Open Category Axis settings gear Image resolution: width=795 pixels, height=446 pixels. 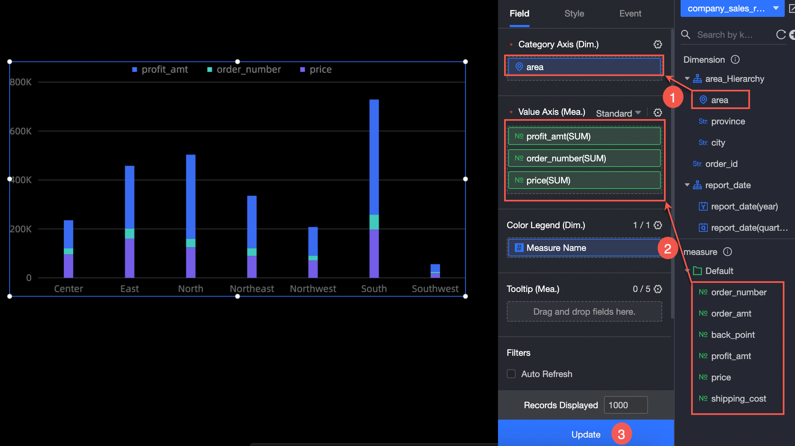tap(658, 44)
